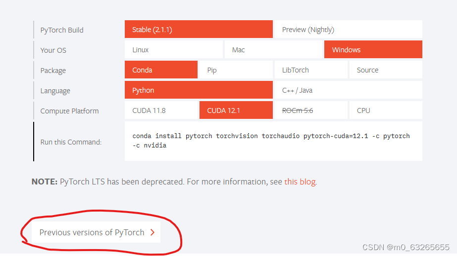457x256 pixels.
Task: Select the Stable (2.1.1) build option
Action: coord(199,29)
